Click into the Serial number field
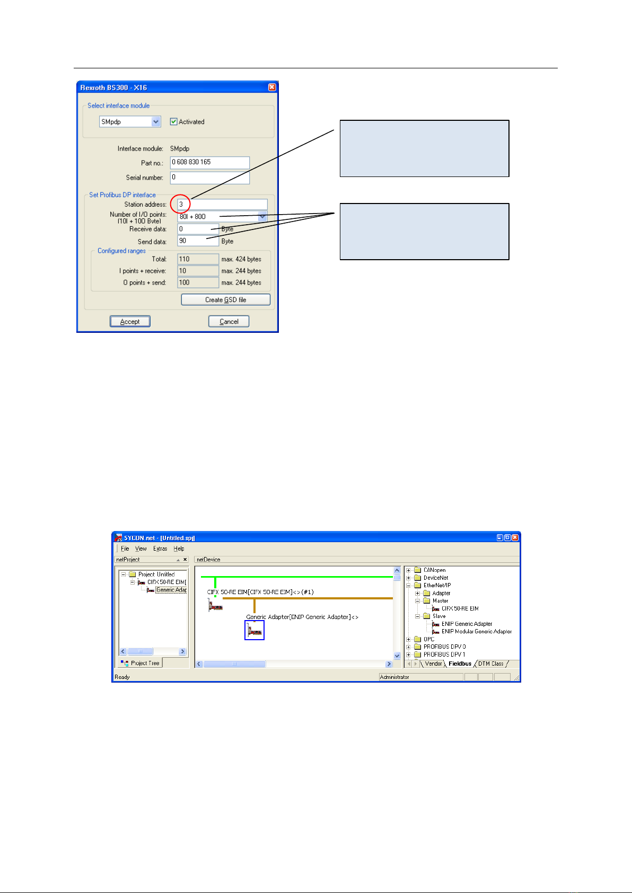This screenshot has width=632, height=893. click(x=210, y=178)
